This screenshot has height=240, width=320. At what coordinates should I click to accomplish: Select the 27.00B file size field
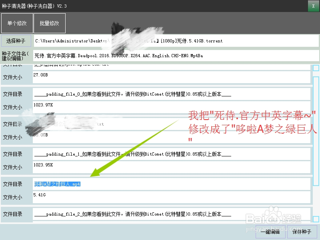(x=172, y=77)
